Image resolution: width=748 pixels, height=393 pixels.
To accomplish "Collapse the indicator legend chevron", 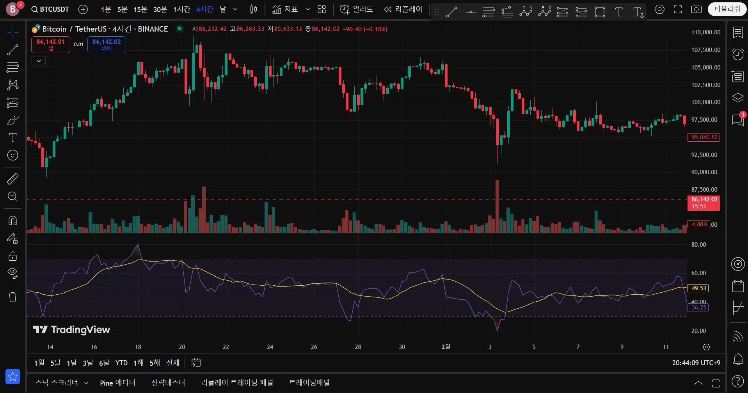I will click(39, 61).
